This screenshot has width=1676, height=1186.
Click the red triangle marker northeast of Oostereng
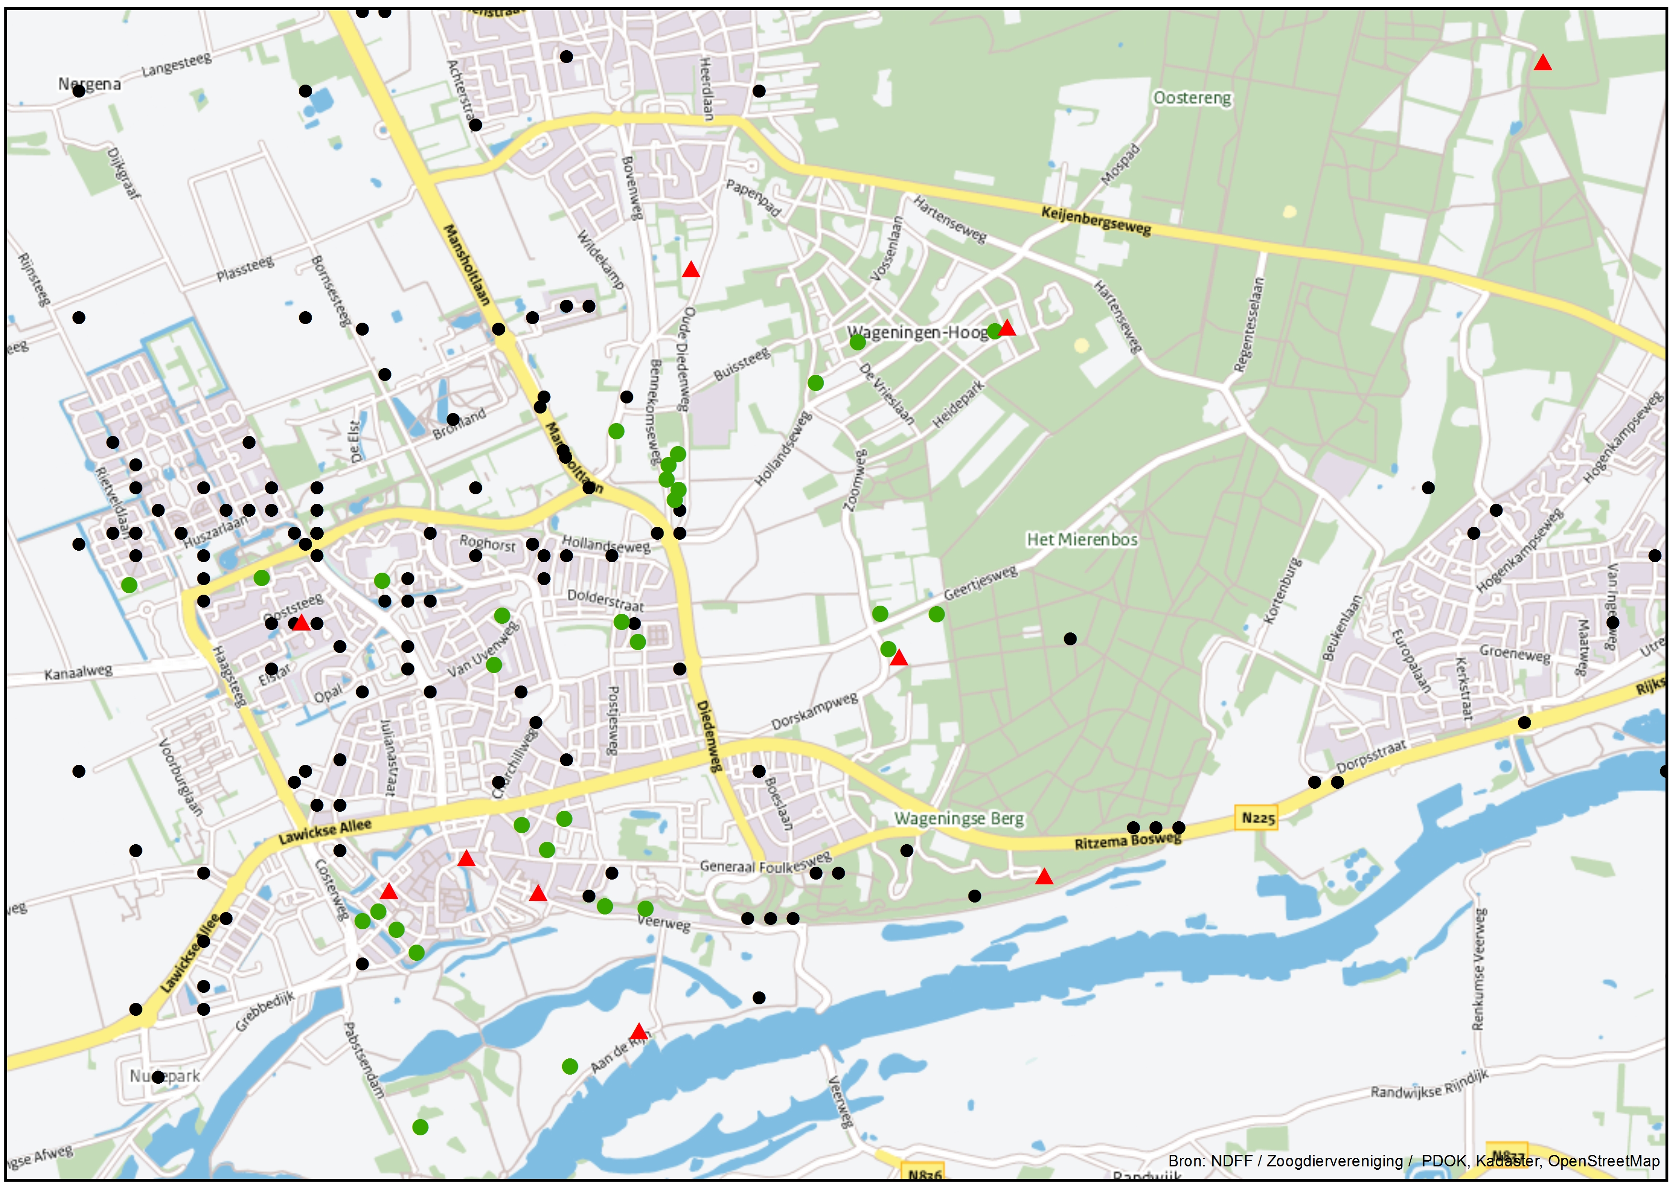pyautogui.click(x=1542, y=63)
